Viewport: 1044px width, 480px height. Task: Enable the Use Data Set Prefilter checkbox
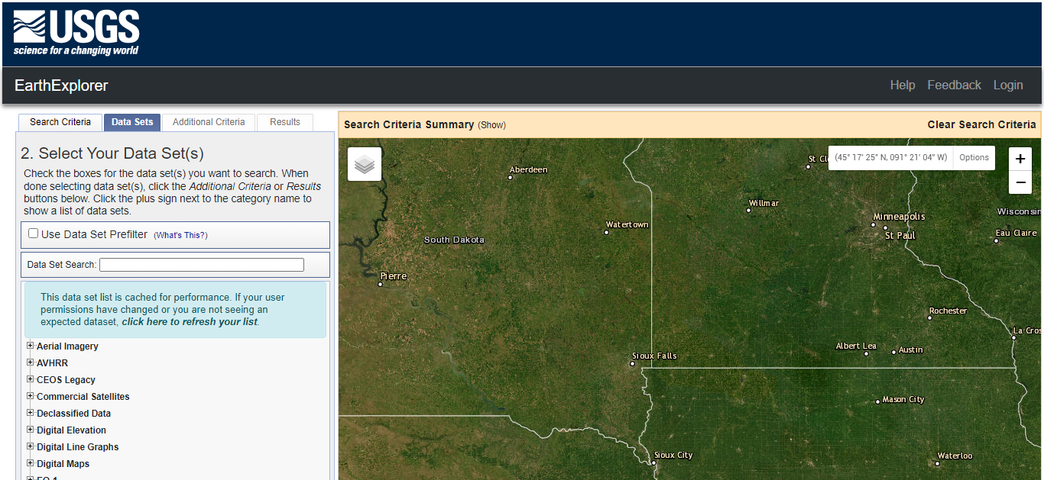click(33, 234)
